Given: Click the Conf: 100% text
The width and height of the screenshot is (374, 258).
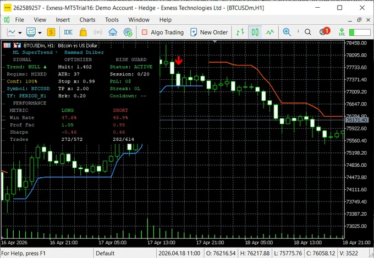Looking at the screenshot, I should (x=22, y=81).
